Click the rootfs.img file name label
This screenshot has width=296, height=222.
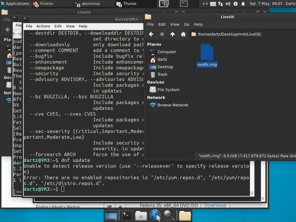pos(207,64)
